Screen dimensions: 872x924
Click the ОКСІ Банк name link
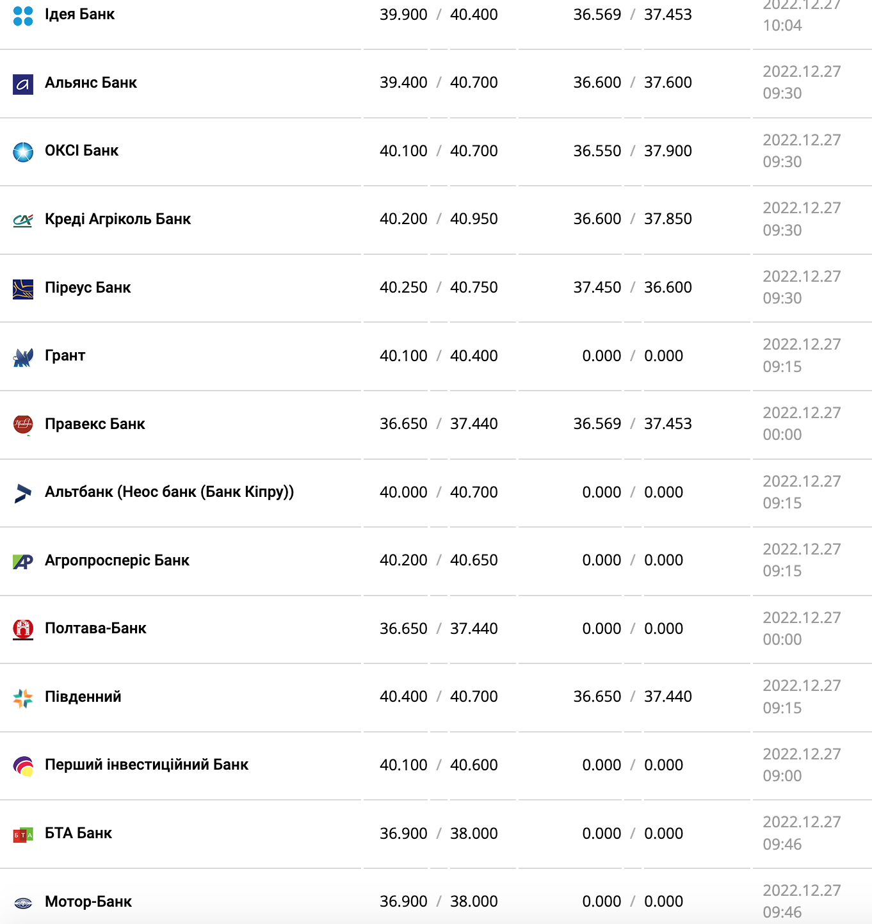[x=81, y=150]
